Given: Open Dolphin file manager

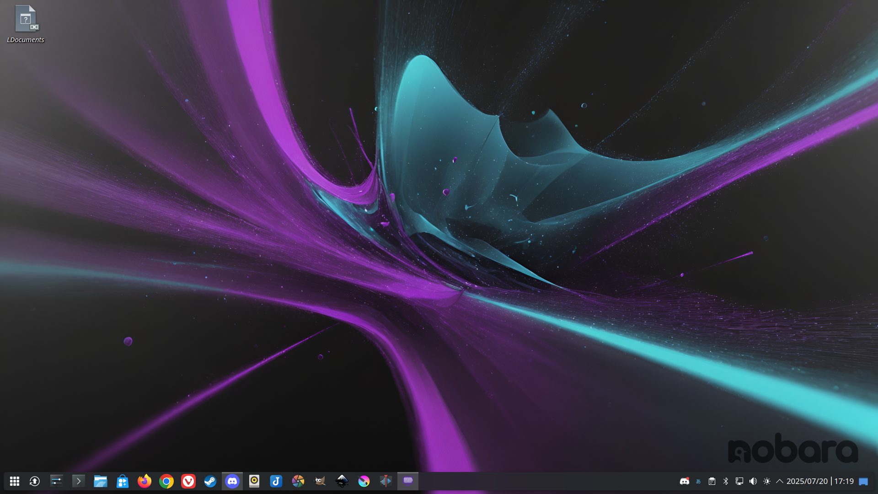Looking at the screenshot, I should (x=101, y=481).
